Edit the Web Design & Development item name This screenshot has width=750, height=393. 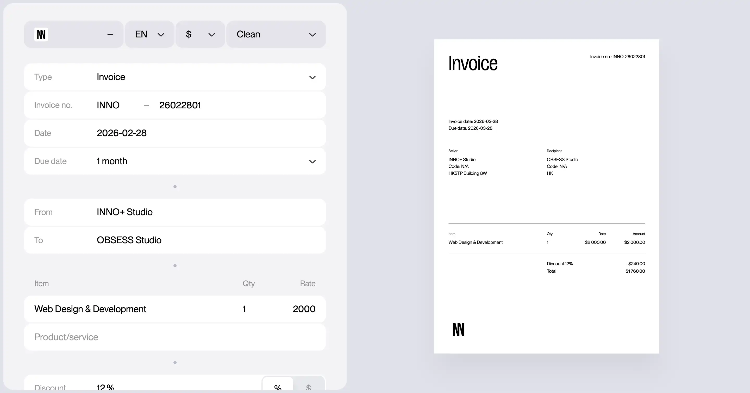90,309
